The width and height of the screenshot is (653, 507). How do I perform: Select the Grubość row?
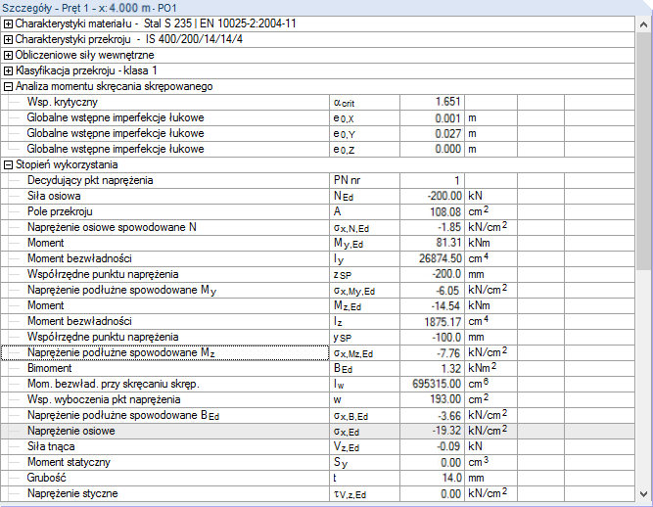pos(318,479)
